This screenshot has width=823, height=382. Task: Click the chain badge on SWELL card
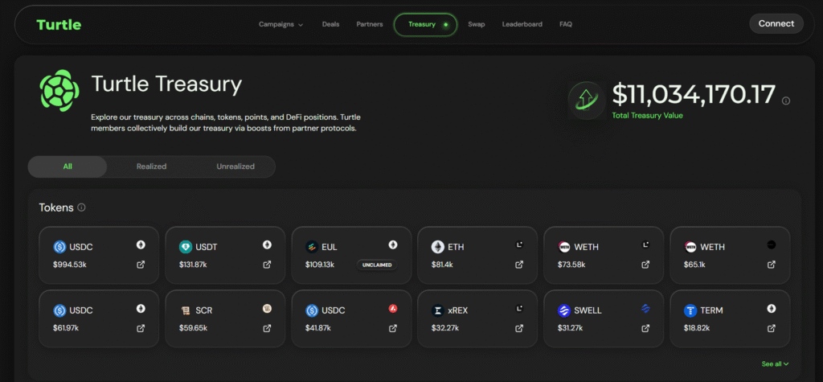(645, 309)
